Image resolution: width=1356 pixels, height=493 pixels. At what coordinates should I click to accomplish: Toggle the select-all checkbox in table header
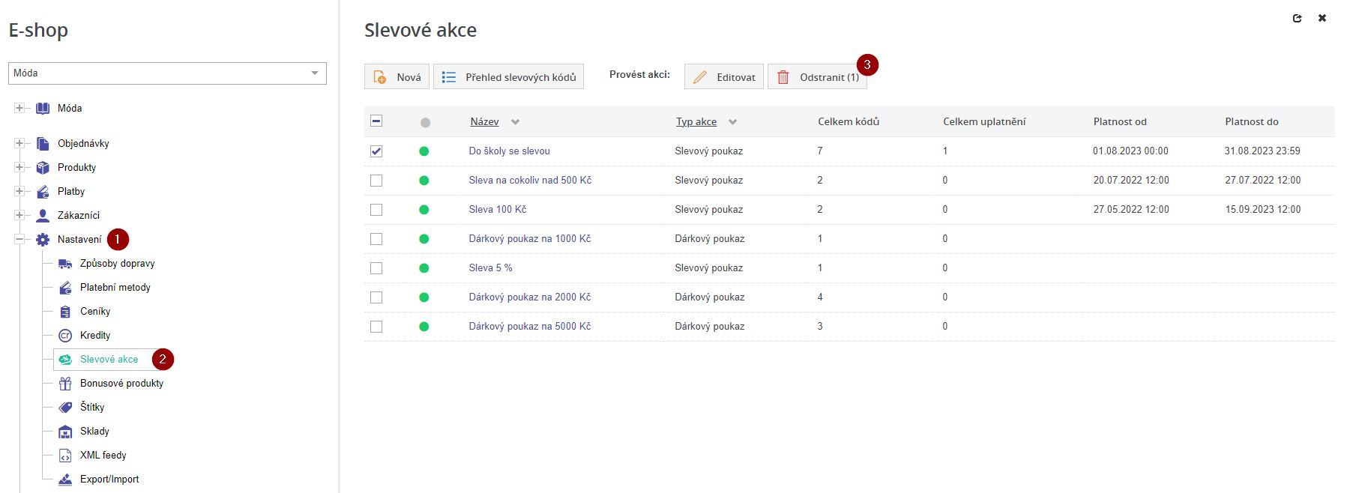point(376,121)
